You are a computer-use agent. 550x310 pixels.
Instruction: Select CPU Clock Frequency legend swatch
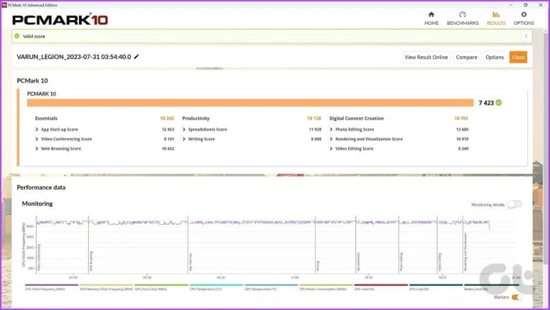click(x=52, y=285)
